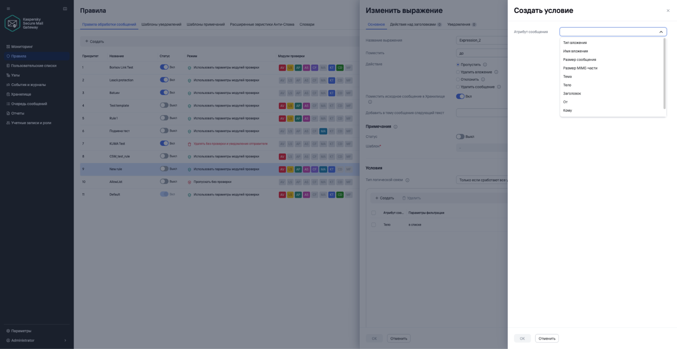
Task: Close the Создать условие panel
Action: 668,11
